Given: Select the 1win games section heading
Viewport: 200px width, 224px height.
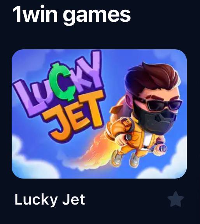Looking at the screenshot, I should click(x=72, y=14).
